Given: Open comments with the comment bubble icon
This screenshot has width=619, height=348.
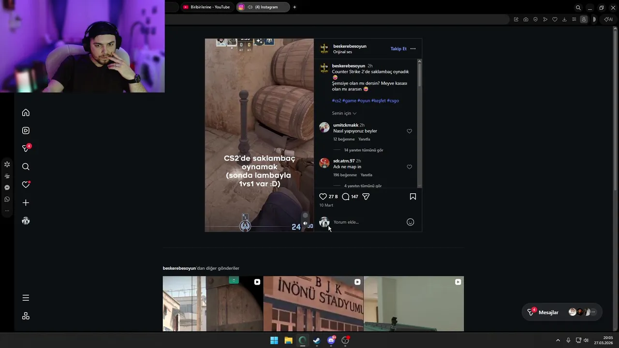Looking at the screenshot, I should point(345,197).
